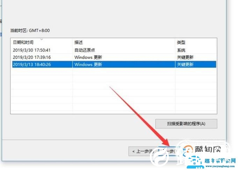Click the 日期和时间 column header
Screen dimensions: 238x170
click(x=24, y=42)
